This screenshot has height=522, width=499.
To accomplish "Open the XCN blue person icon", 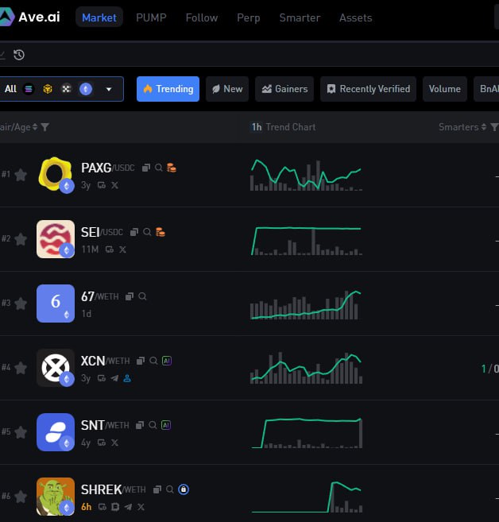I will click(127, 378).
